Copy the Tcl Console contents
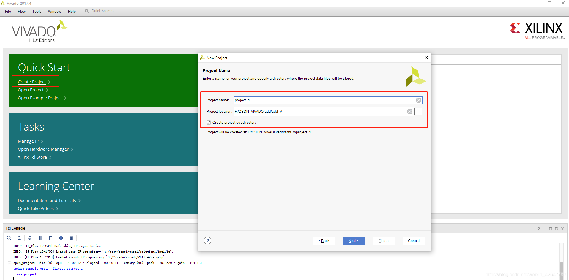This screenshot has height=280, width=569. tap(51, 238)
